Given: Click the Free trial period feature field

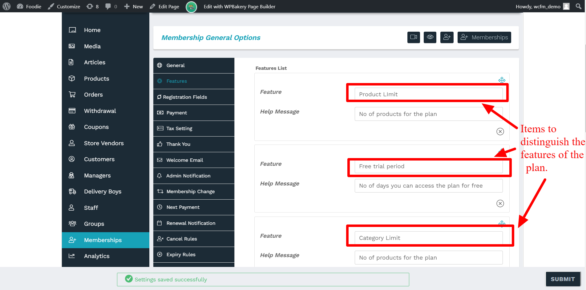Looking at the screenshot, I should pos(428,166).
